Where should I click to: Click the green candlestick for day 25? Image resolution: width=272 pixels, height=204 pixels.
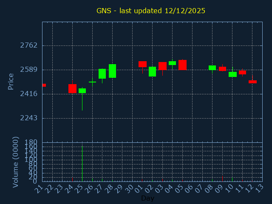coord(82,91)
